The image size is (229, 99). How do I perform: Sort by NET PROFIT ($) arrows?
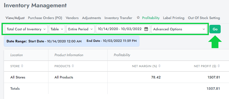pos(219,66)
